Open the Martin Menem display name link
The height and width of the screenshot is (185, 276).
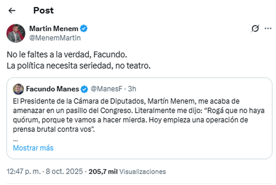(54, 28)
